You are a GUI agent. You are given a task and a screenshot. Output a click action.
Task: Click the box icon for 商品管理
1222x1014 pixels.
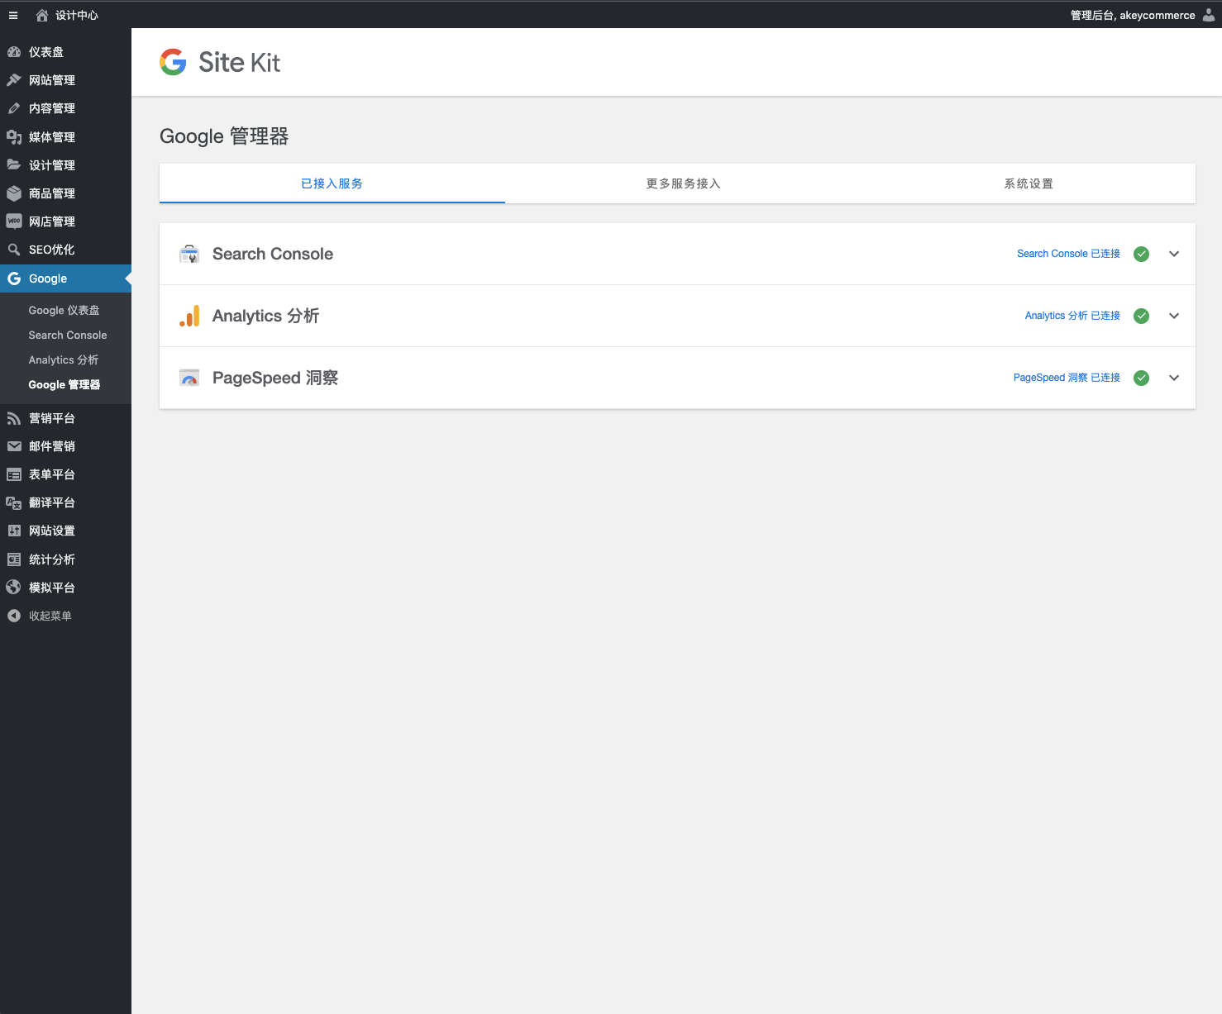14,193
